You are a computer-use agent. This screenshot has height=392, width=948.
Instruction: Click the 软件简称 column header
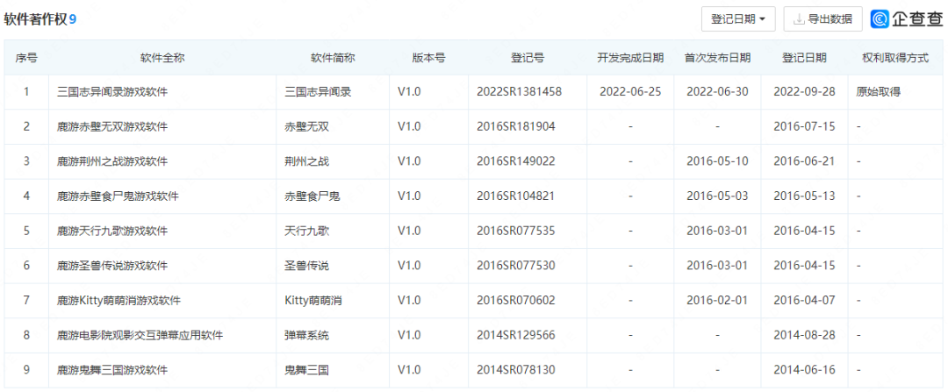[333, 58]
